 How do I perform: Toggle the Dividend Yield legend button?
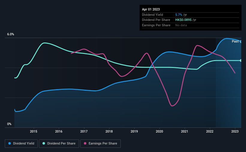tap(21, 144)
